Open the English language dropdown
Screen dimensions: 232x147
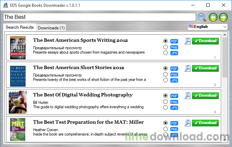tap(207, 27)
